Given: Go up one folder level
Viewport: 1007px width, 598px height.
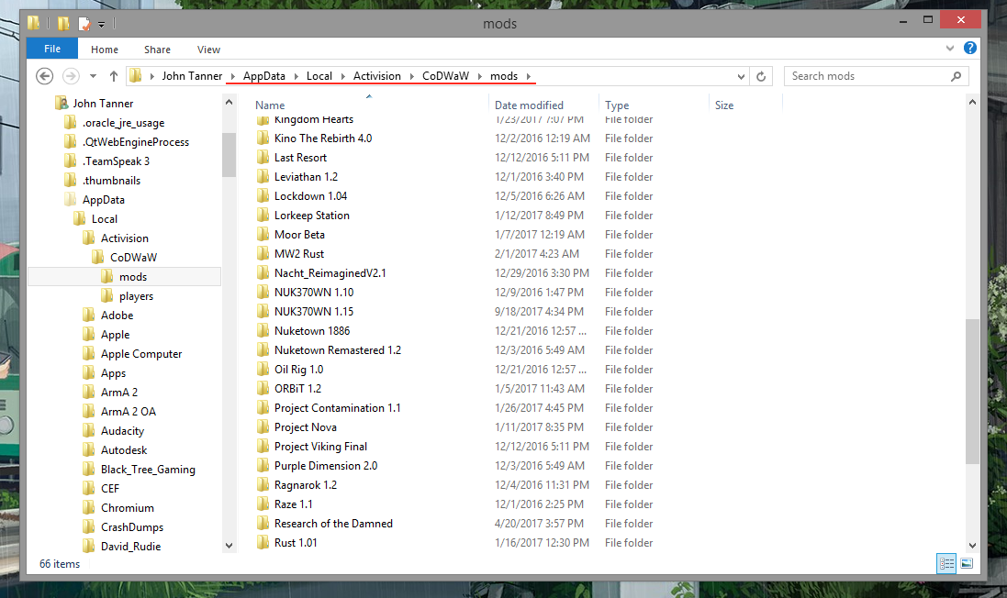Looking at the screenshot, I should [x=114, y=76].
